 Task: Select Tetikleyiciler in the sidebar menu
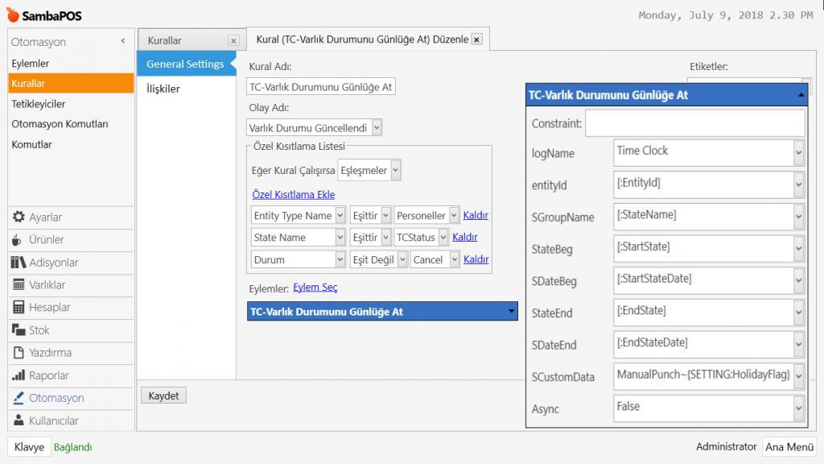(x=39, y=104)
